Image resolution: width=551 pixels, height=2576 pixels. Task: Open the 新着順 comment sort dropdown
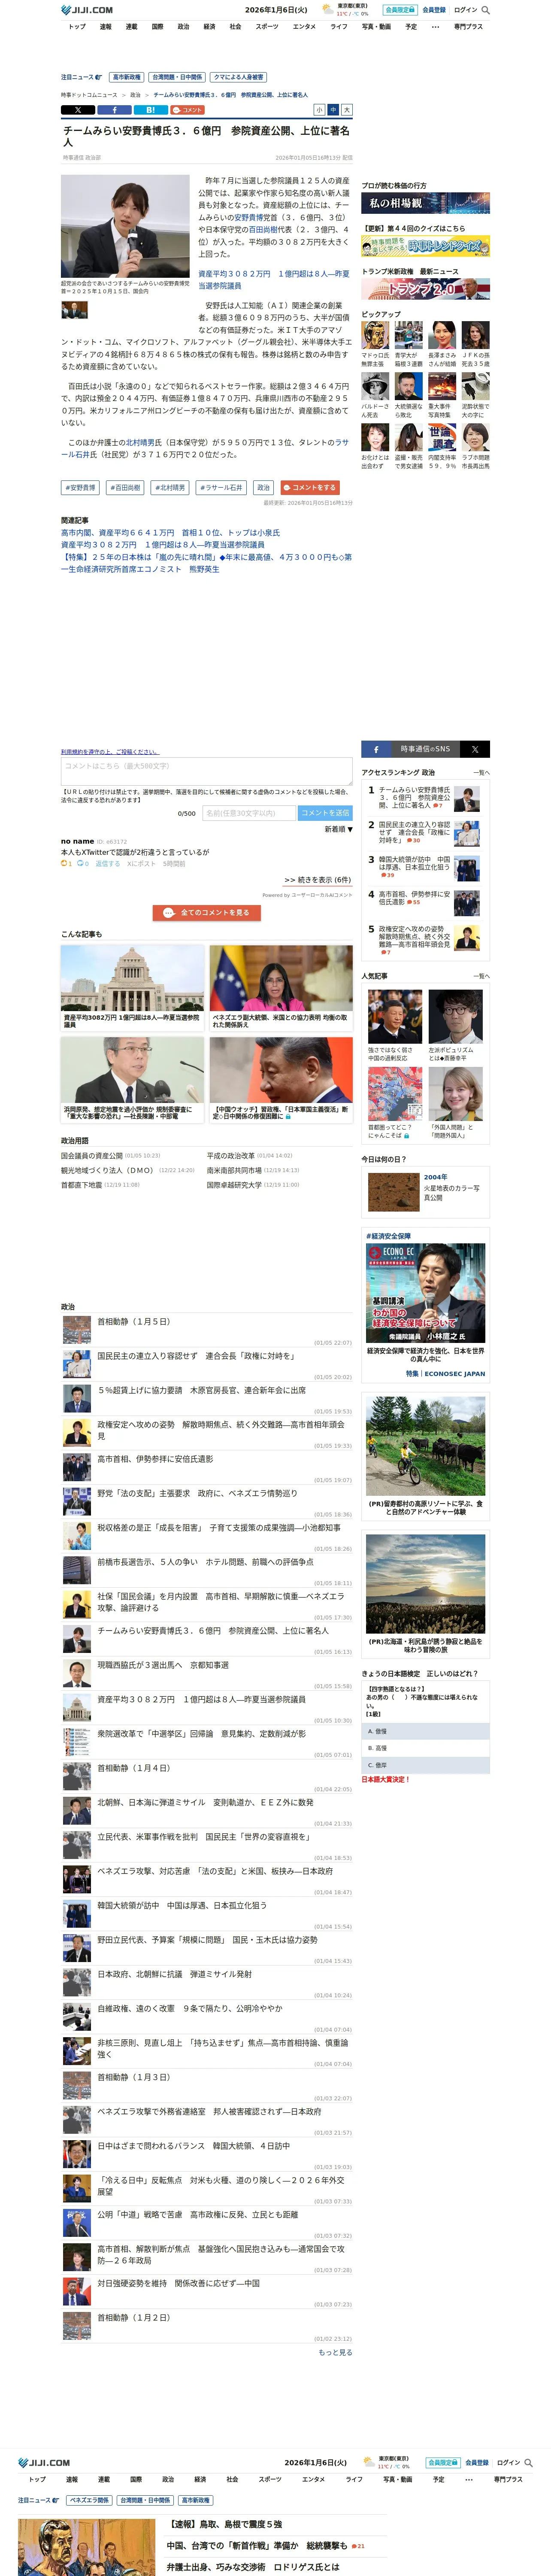338,829
